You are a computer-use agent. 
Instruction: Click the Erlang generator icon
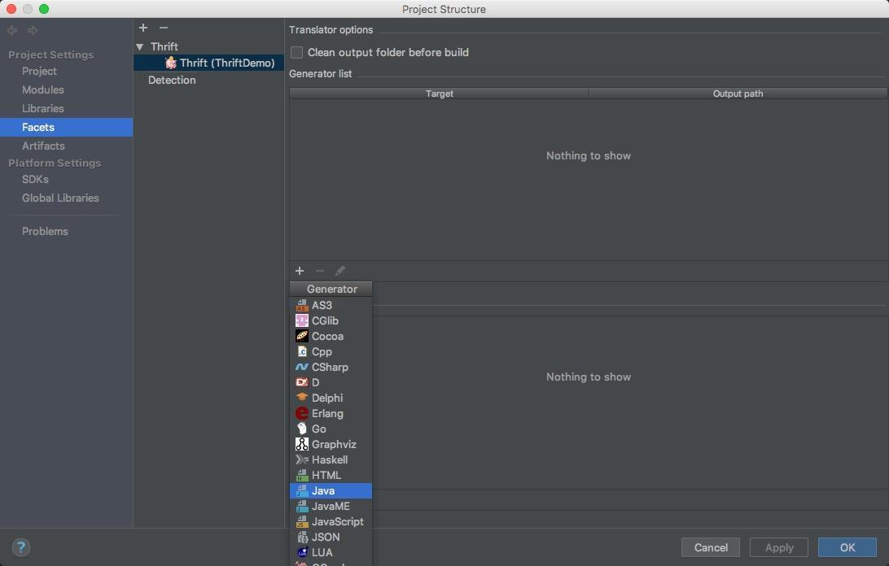click(x=301, y=414)
